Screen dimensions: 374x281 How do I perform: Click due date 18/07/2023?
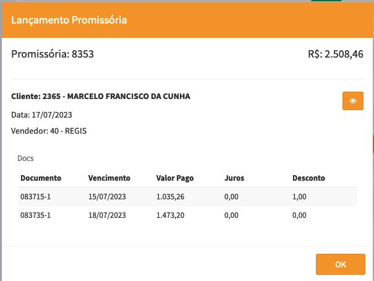pyautogui.click(x=108, y=215)
